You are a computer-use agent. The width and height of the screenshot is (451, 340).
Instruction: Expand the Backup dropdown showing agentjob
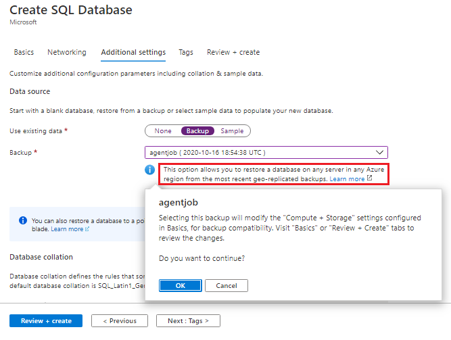pos(266,153)
